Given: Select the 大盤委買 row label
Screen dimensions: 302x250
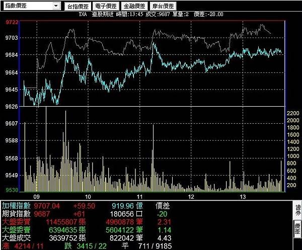Looking at the screenshot, I should [16, 222].
